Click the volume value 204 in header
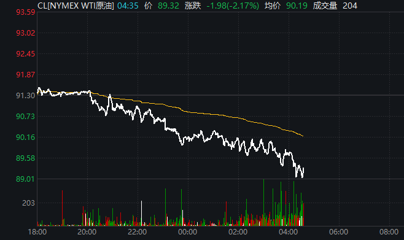This screenshot has height=240, width=404. click(350, 6)
